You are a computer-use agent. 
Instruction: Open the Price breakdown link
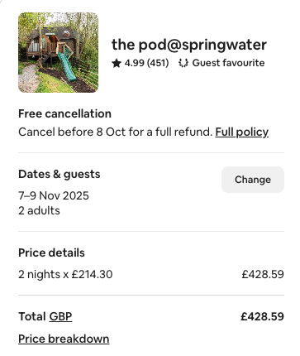pos(64,339)
